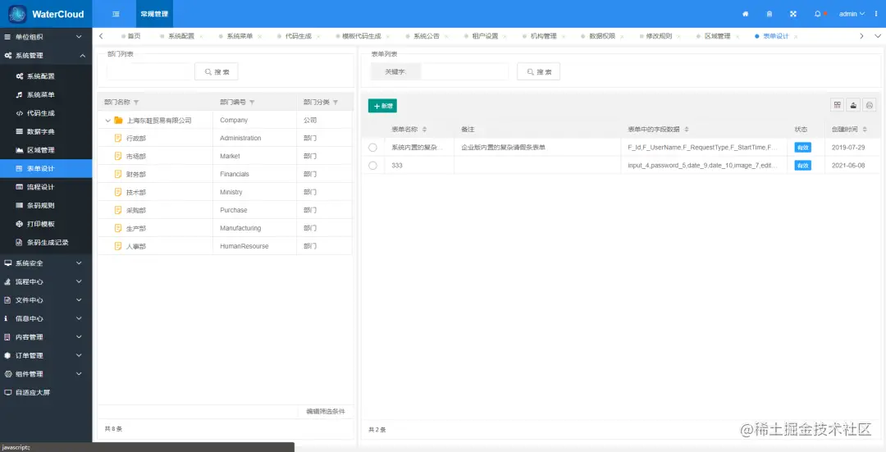Screen dimensions: 886x452
Task: Click the folder icon of 上海东鞋贸易有限公司
Action: [118, 121]
